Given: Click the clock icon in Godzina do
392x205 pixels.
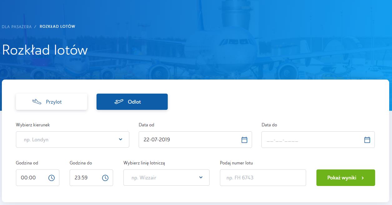Looking at the screenshot, I should (x=105, y=178).
